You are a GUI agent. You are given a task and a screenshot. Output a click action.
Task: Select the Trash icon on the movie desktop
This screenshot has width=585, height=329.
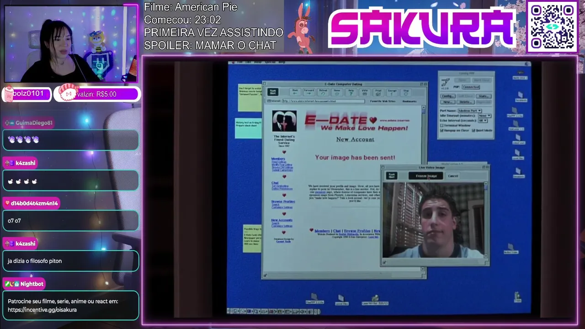pos(517,297)
